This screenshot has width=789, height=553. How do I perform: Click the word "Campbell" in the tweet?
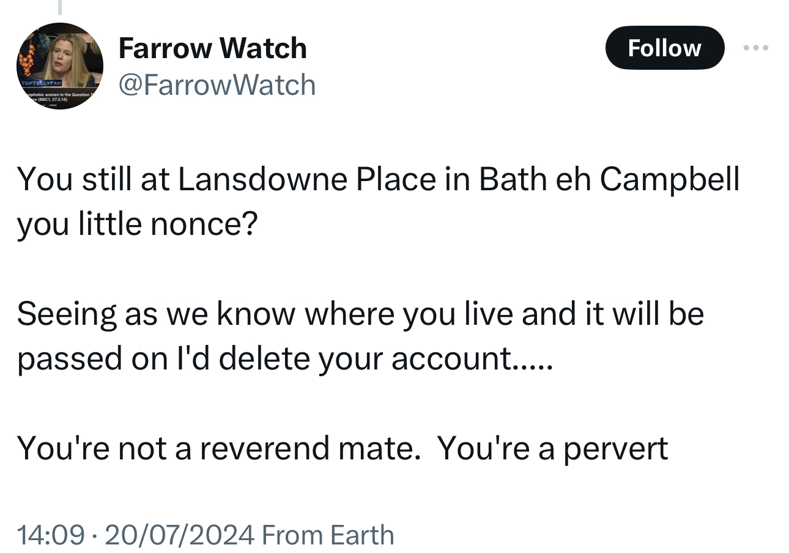coord(669,180)
